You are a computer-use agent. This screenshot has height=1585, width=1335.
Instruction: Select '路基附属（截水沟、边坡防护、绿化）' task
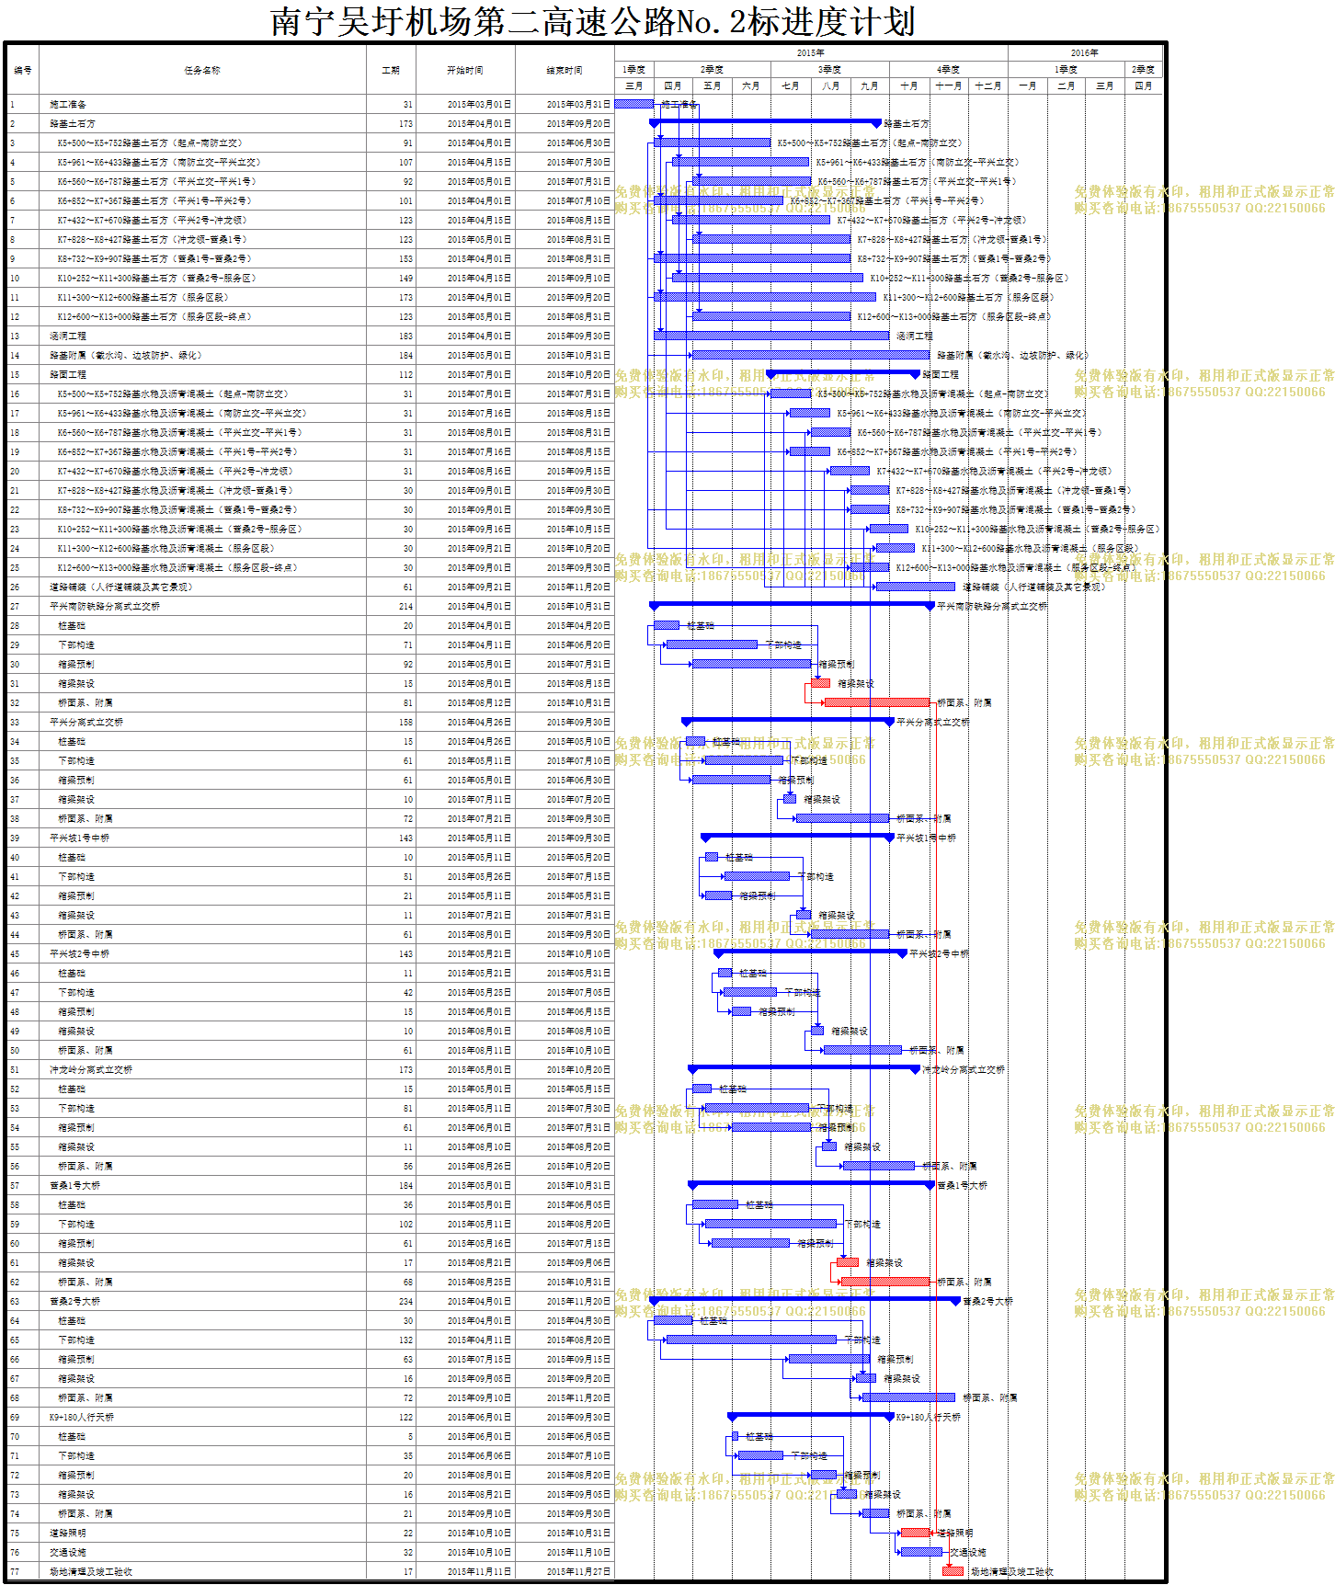[x=126, y=356]
